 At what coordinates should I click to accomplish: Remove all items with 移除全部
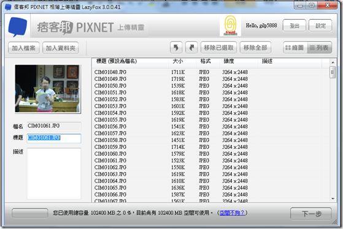pyautogui.click(x=255, y=47)
